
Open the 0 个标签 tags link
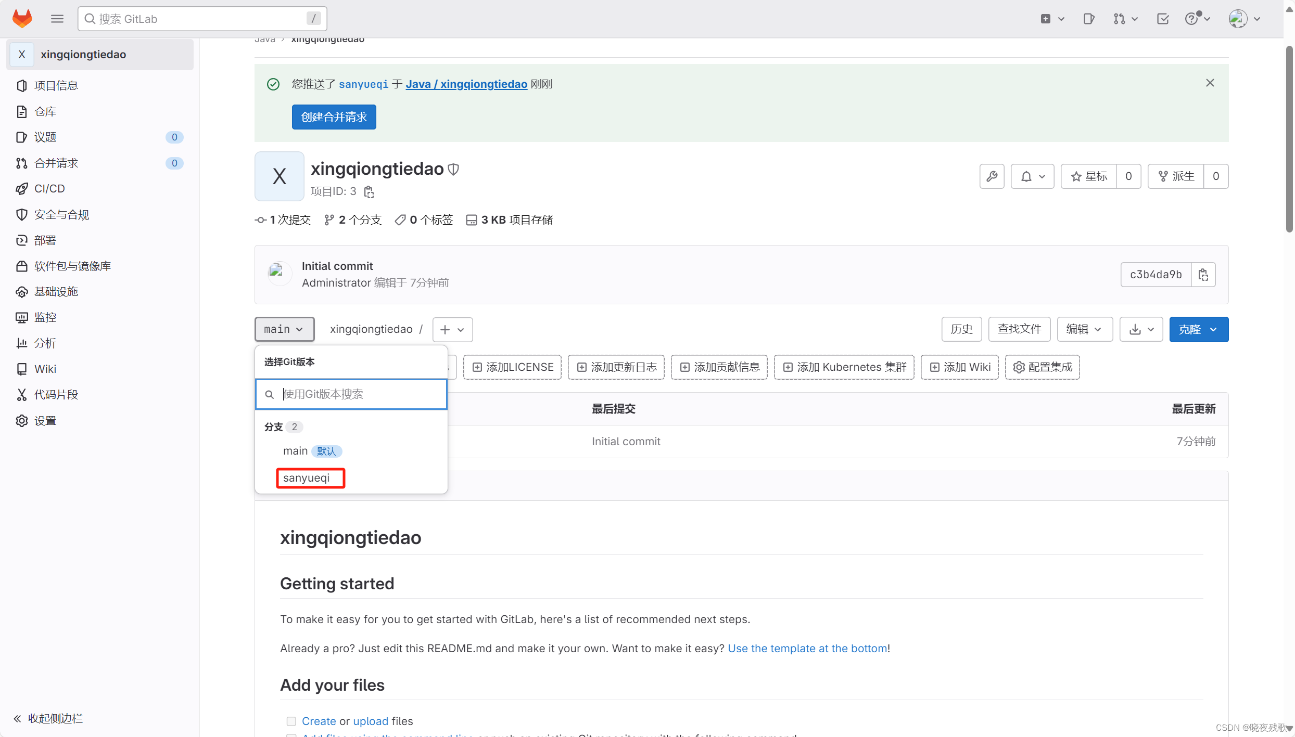pyautogui.click(x=424, y=220)
